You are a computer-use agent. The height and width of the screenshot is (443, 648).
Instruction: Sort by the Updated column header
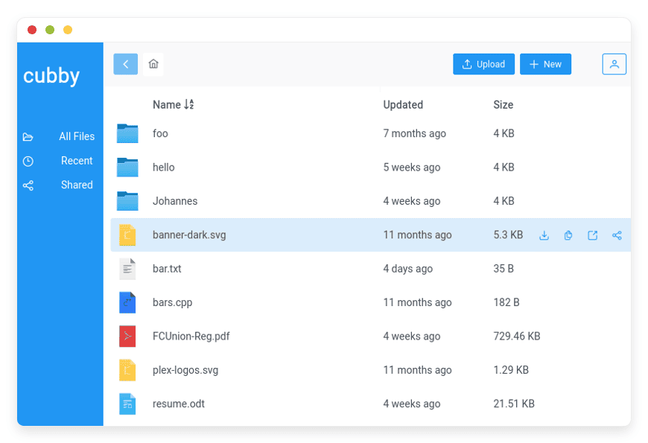403,105
